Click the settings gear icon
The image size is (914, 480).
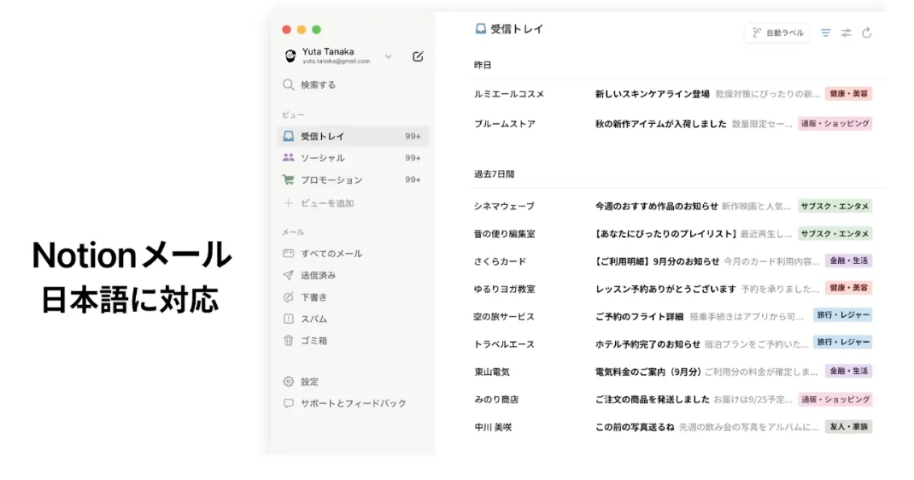[288, 382]
